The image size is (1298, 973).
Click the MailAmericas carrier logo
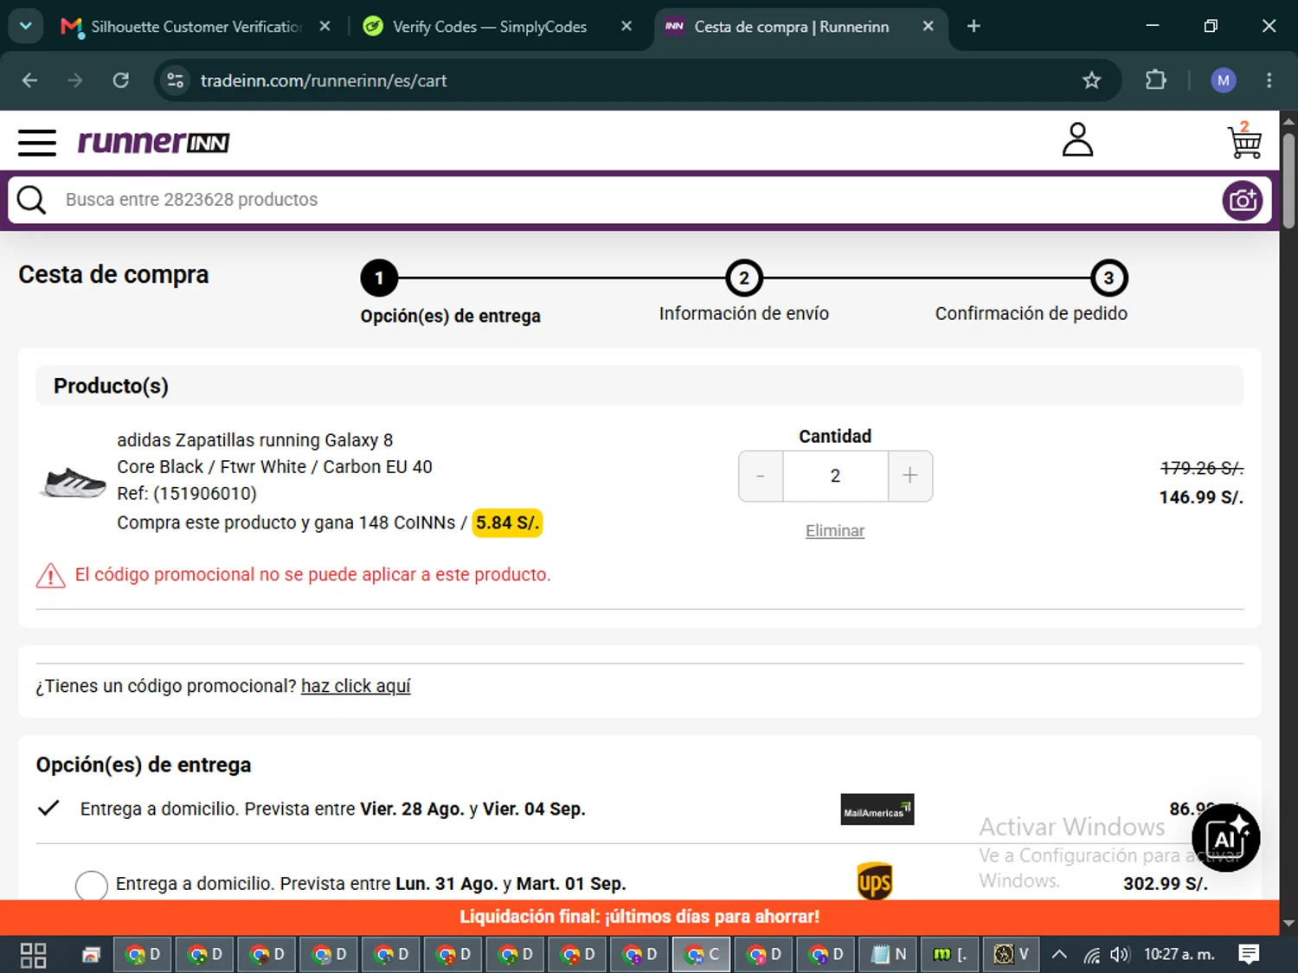point(877,810)
